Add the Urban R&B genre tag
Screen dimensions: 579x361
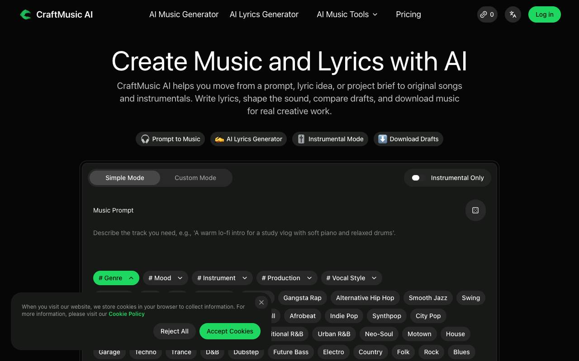click(334, 334)
